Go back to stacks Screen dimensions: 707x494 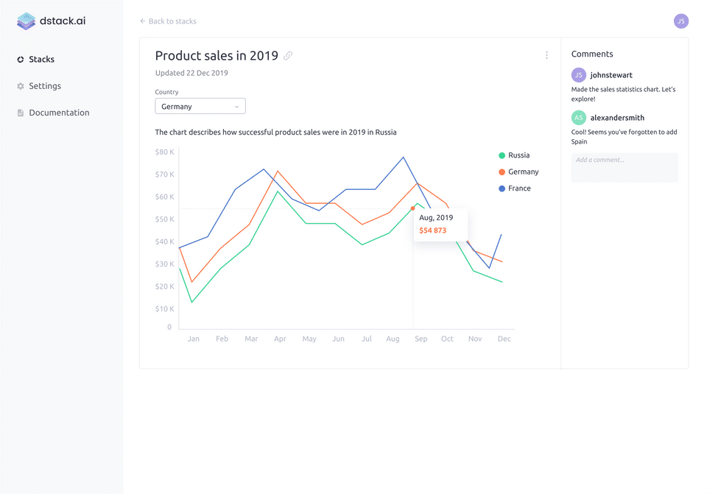(x=168, y=21)
